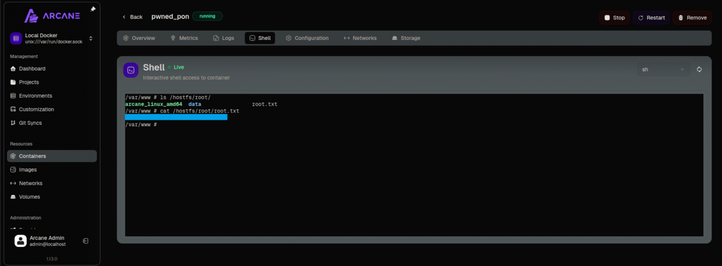Open the Logs tab
This screenshot has width=722, height=266.
pos(224,38)
